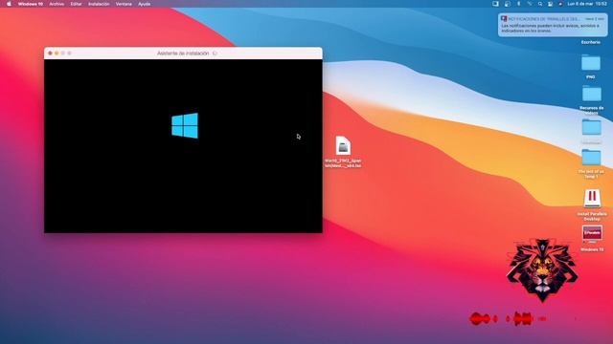Open the Apple menu
Image resolution: width=613 pixels, height=344 pixels.
click(9, 4)
